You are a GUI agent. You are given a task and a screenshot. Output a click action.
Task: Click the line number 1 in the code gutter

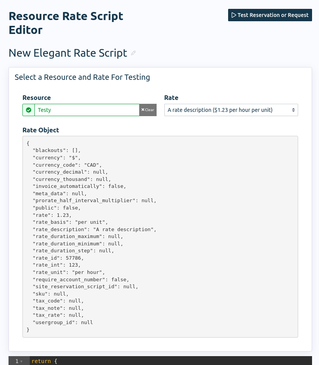[17, 361]
